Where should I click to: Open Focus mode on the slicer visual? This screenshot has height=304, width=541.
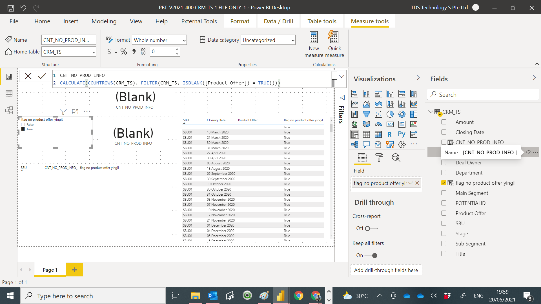pyautogui.click(x=75, y=112)
